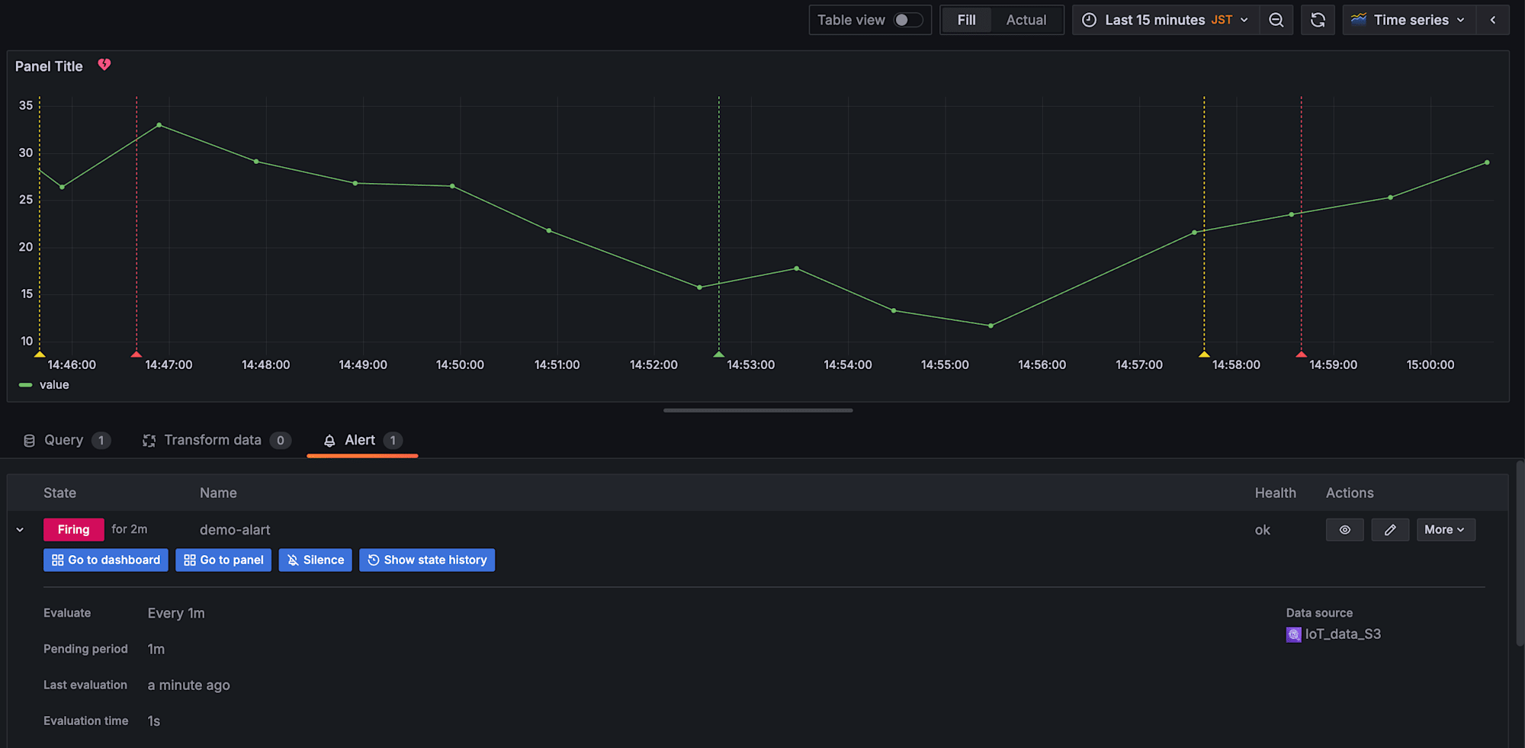Click the green value legend color swatch

[25, 385]
